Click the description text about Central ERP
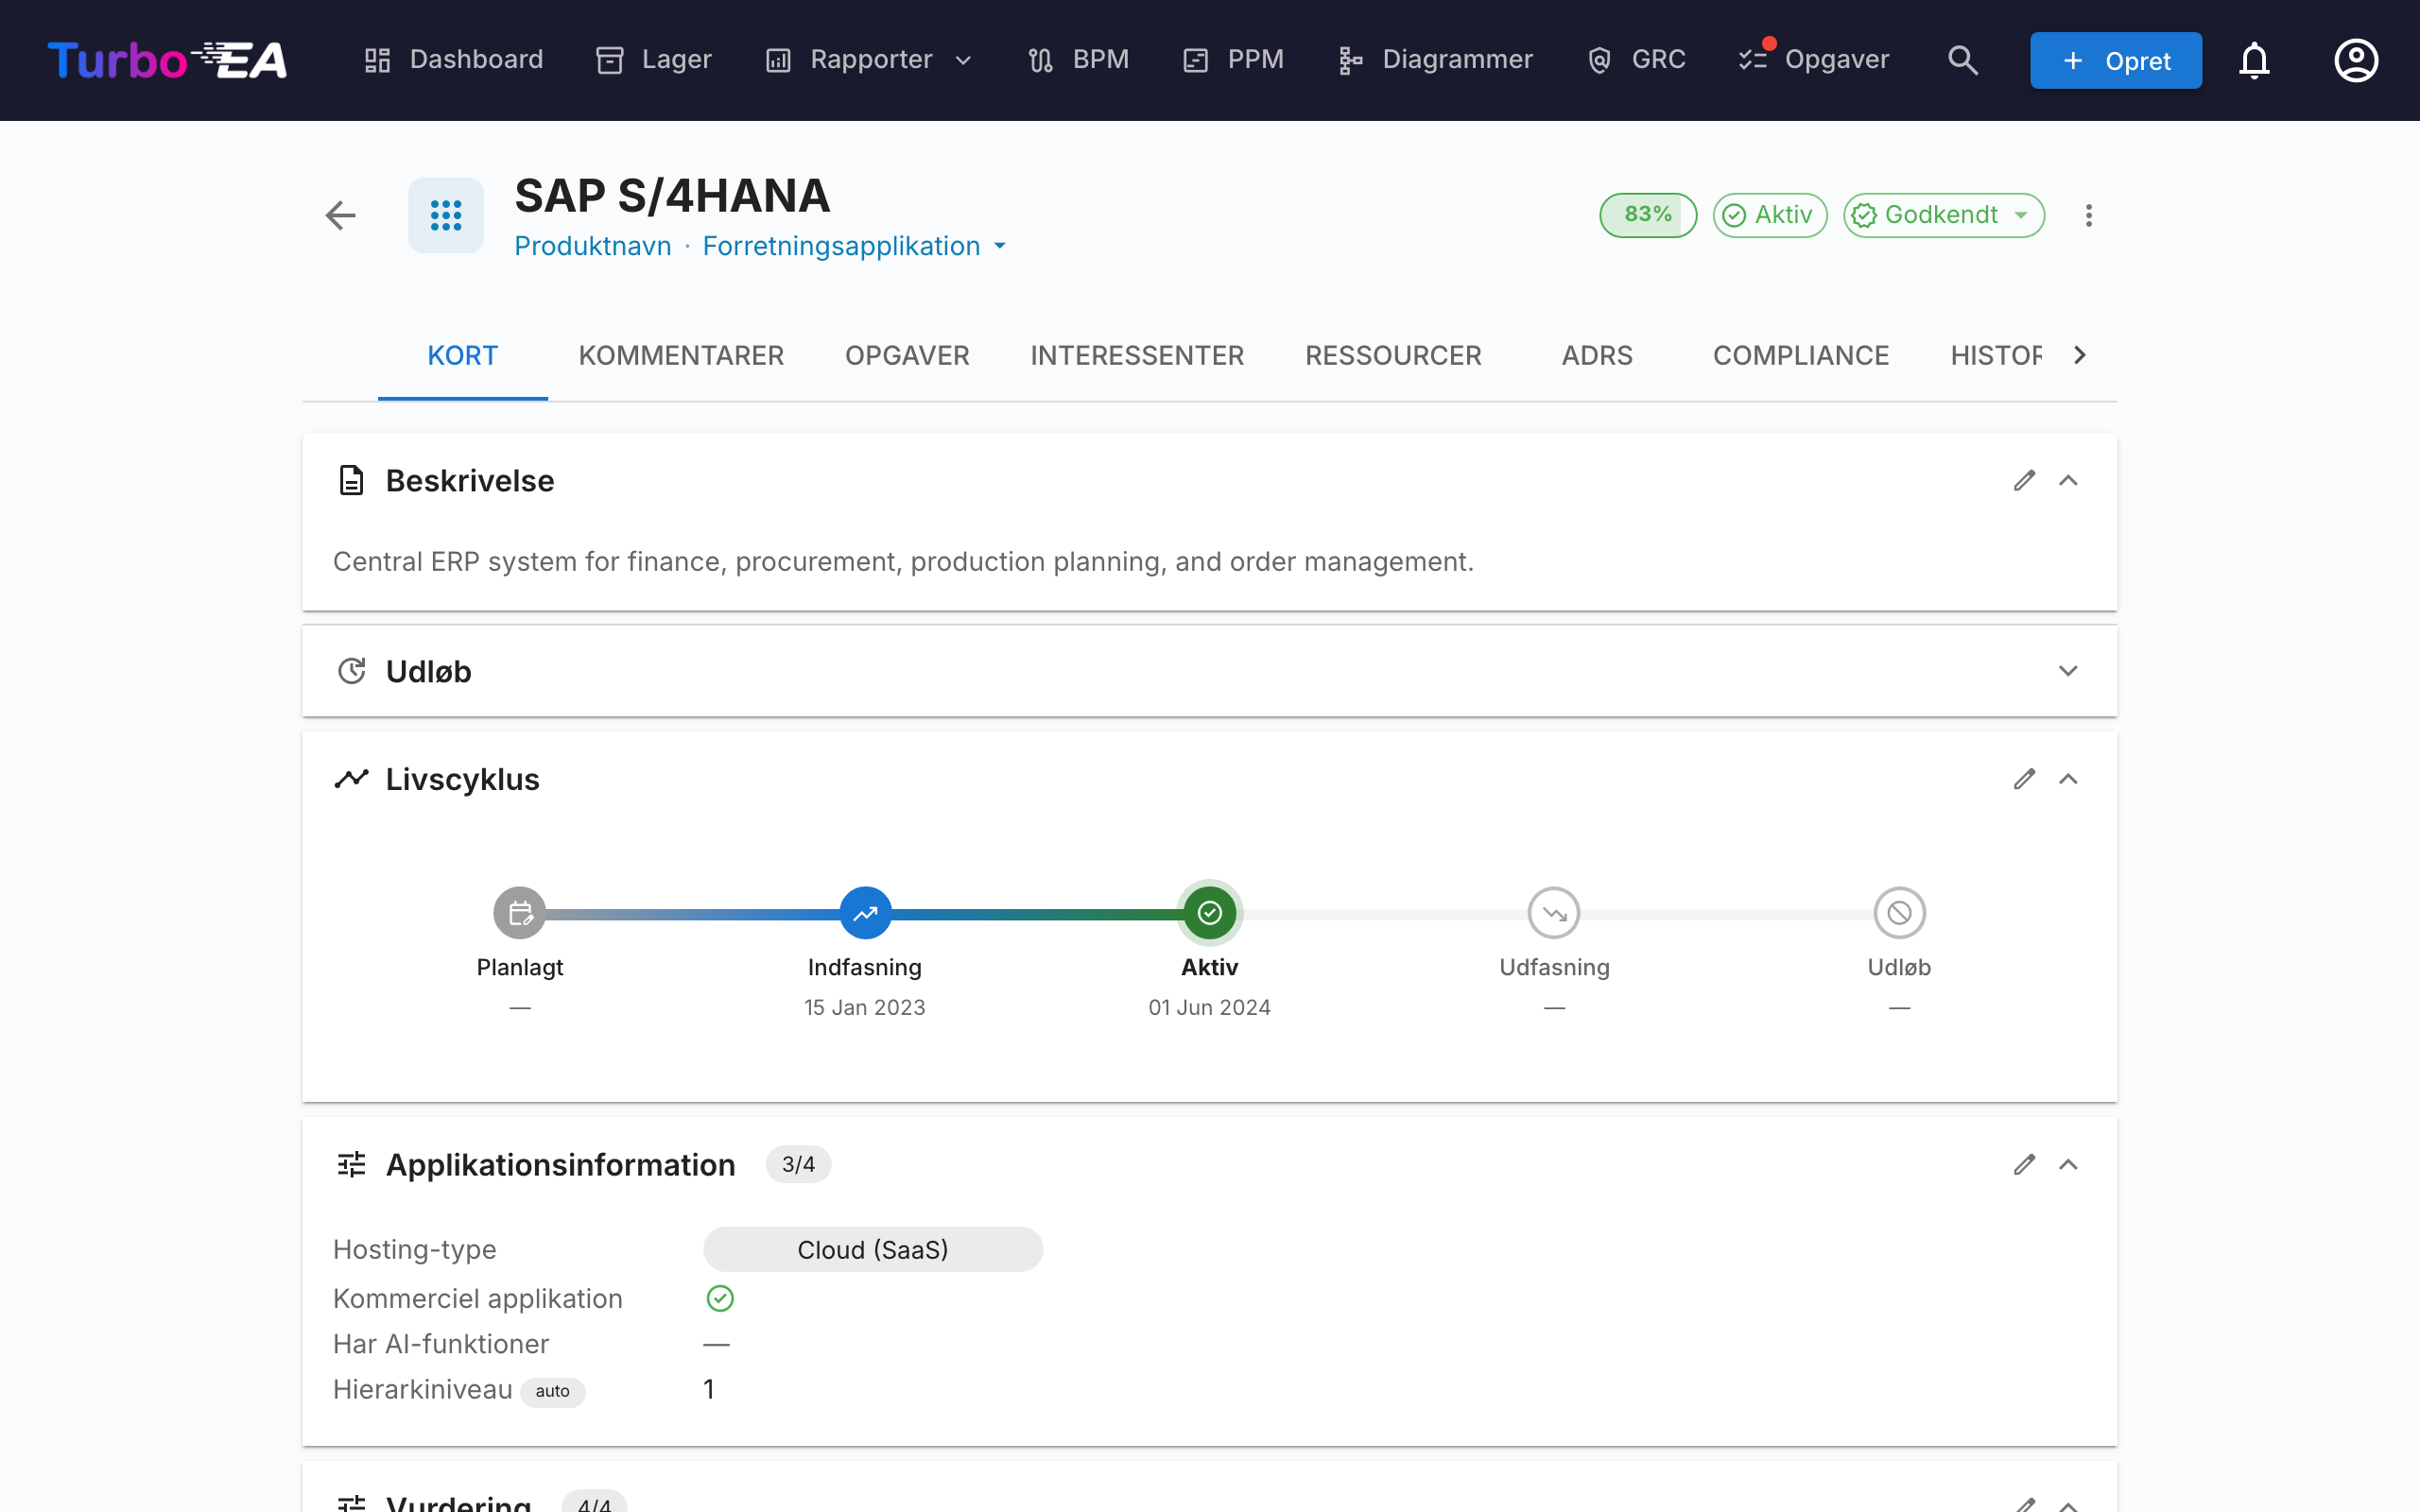 [x=903, y=562]
